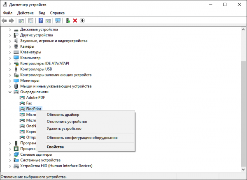Click the red X uninstall device icon
247x180 pixels.
coord(75,21)
